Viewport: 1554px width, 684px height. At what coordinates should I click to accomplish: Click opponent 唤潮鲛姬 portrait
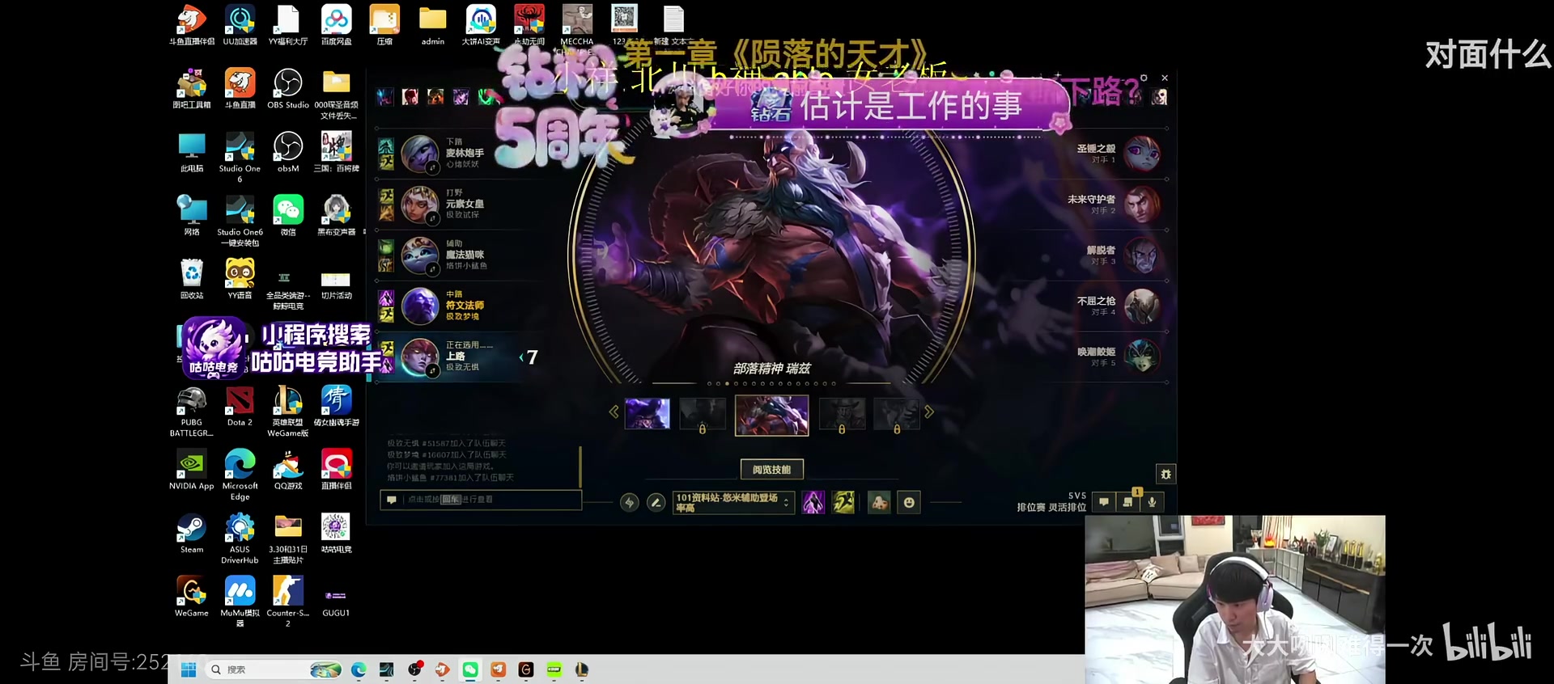[1142, 357]
